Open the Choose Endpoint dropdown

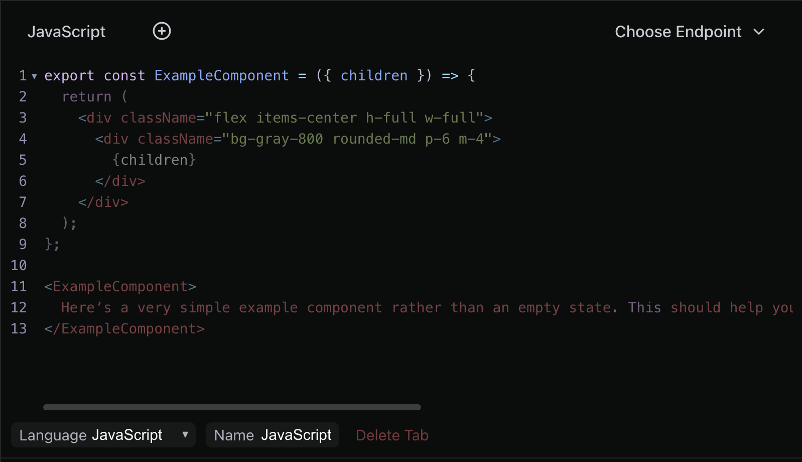coord(690,32)
